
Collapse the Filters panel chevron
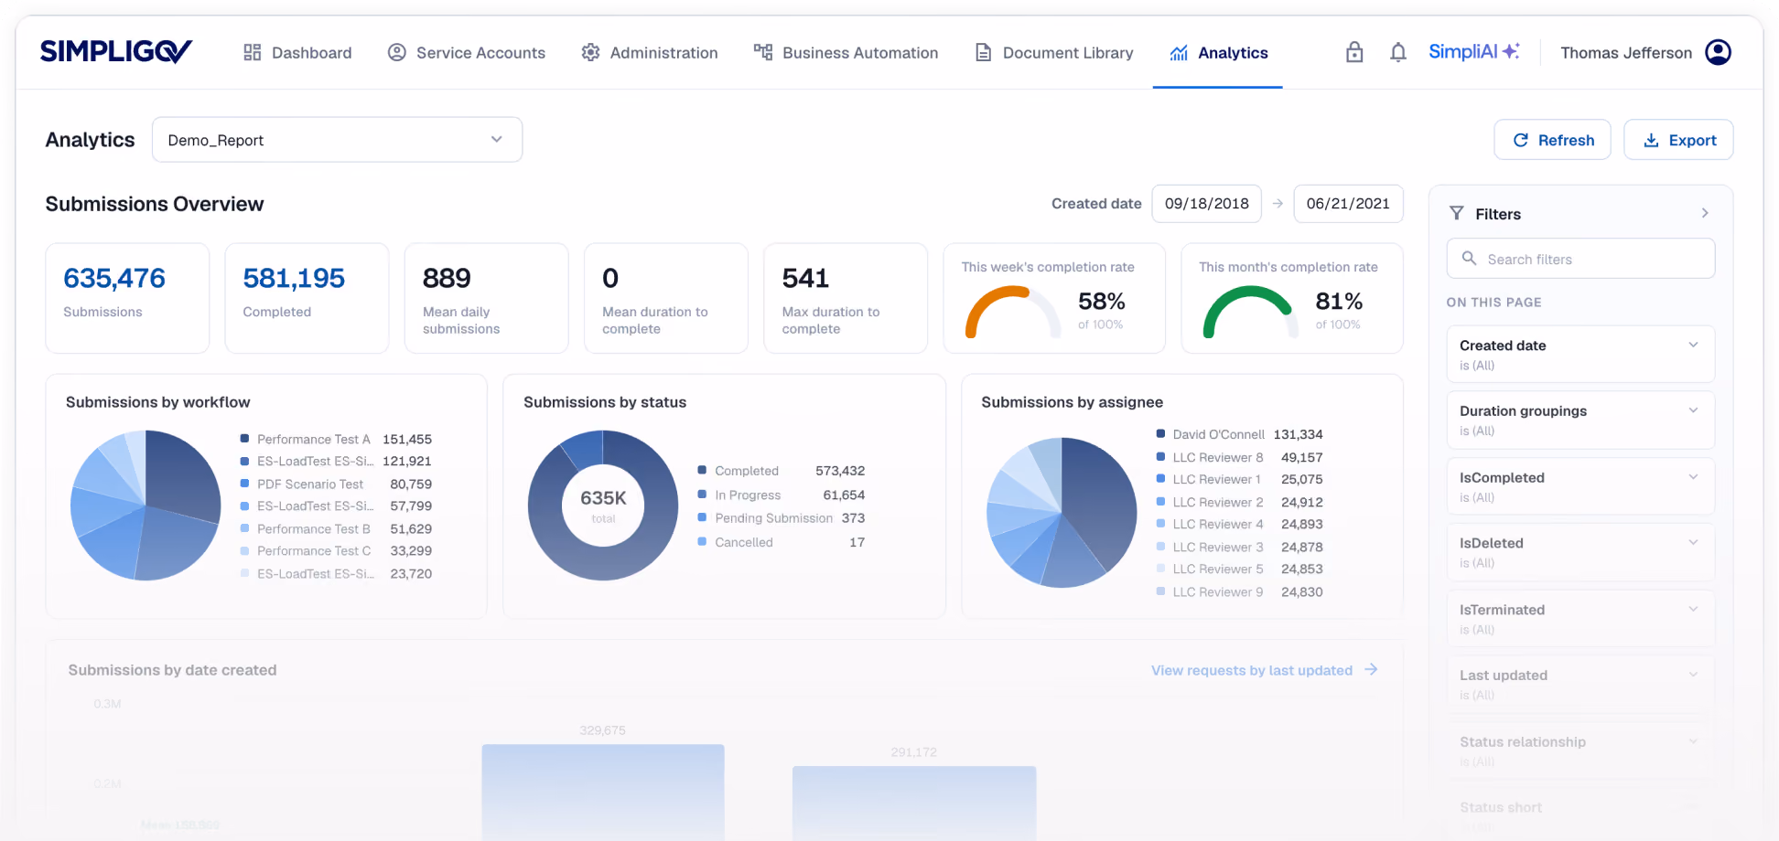coord(1705,213)
